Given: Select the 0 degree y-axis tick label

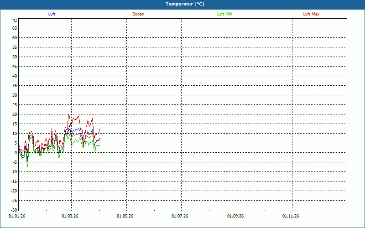Looking at the screenshot, I should 16,153.
